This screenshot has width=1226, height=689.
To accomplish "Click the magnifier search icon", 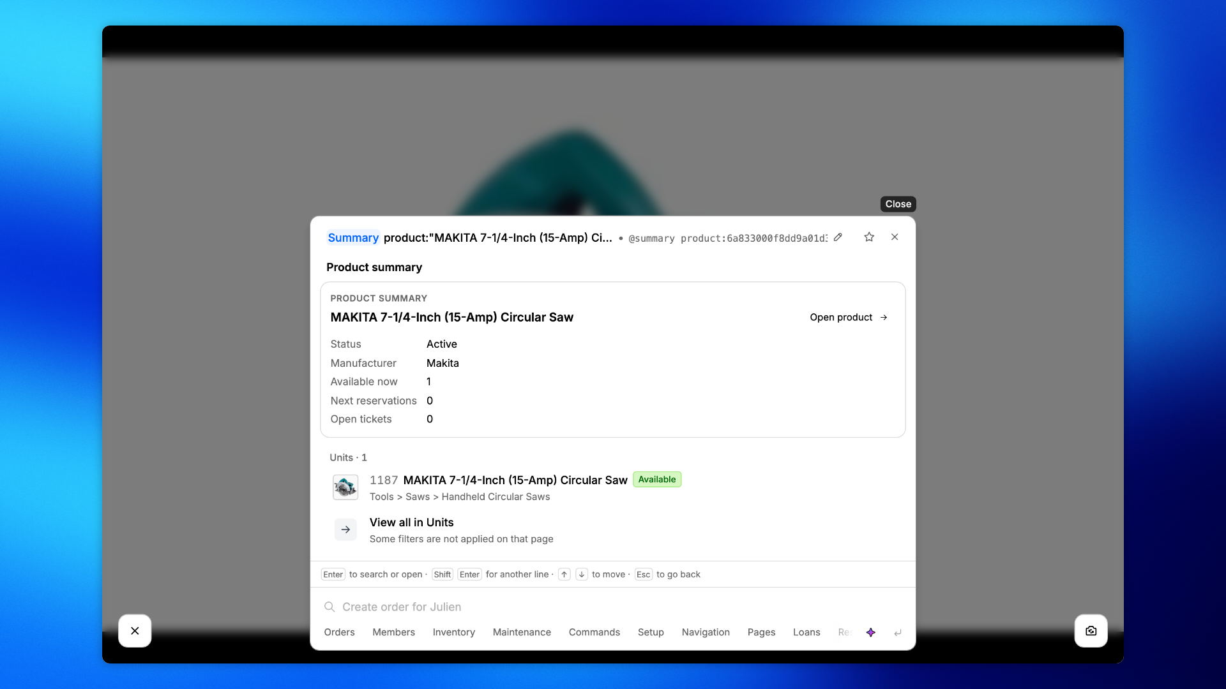I will (329, 607).
